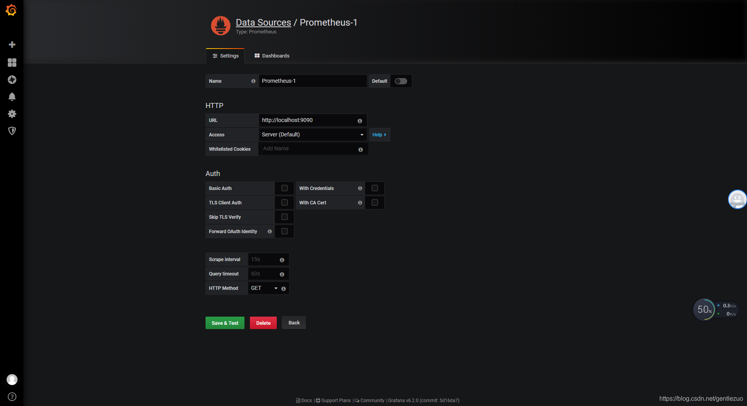Open the Help question mark icon
Viewport: 747px width, 406px height.
(x=12, y=397)
